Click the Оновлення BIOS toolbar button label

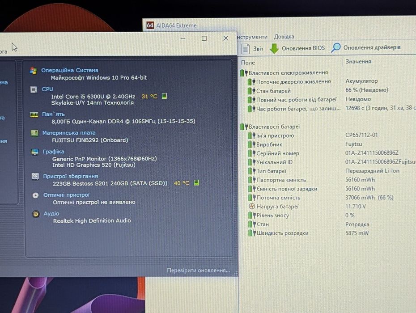tap(303, 48)
